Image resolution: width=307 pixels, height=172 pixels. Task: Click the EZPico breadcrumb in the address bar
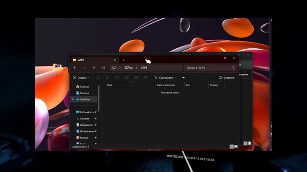[x=129, y=68]
